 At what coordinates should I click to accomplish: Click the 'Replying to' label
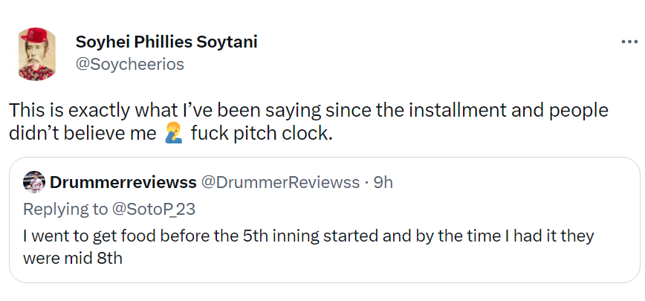tap(65, 209)
